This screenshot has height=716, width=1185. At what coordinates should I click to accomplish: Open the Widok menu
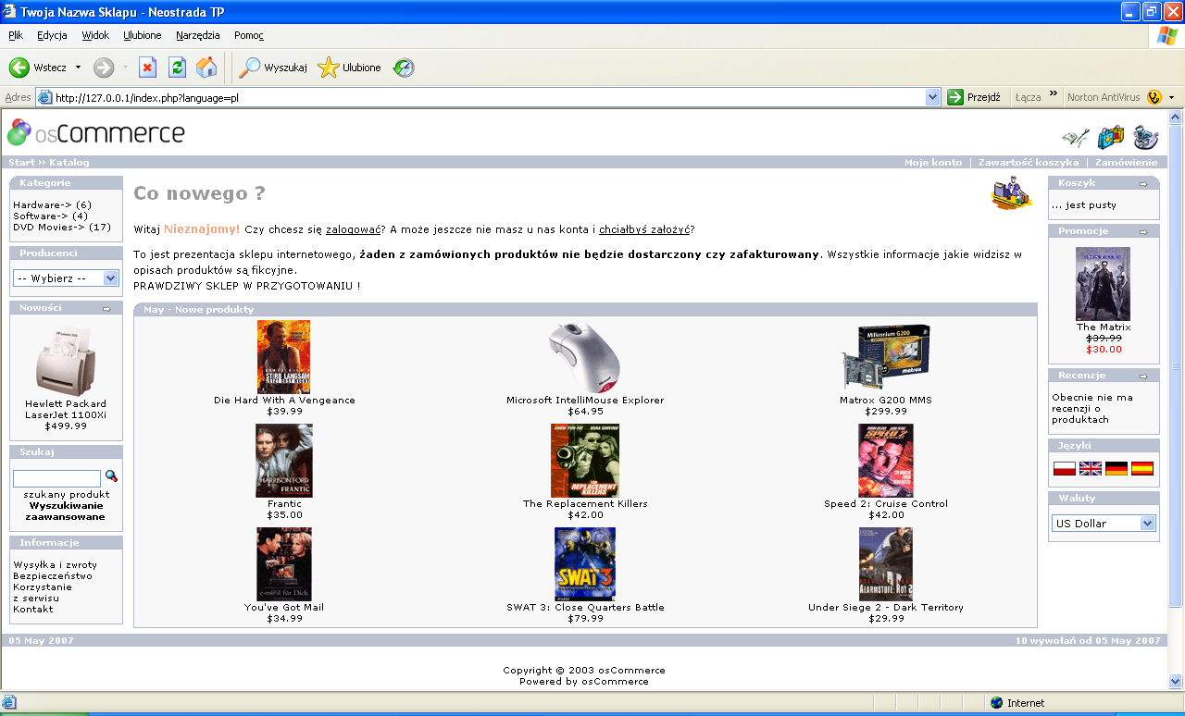(x=95, y=35)
